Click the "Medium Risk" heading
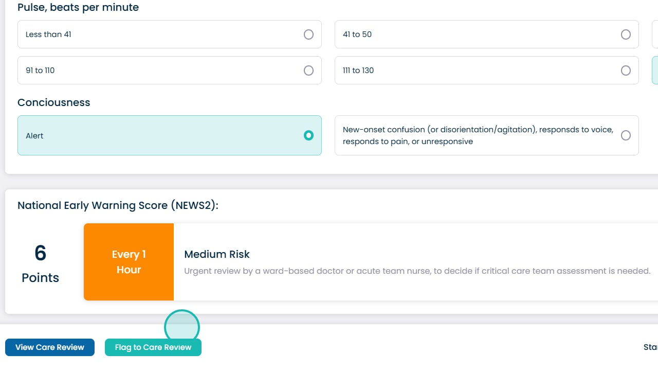 (217, 254)
